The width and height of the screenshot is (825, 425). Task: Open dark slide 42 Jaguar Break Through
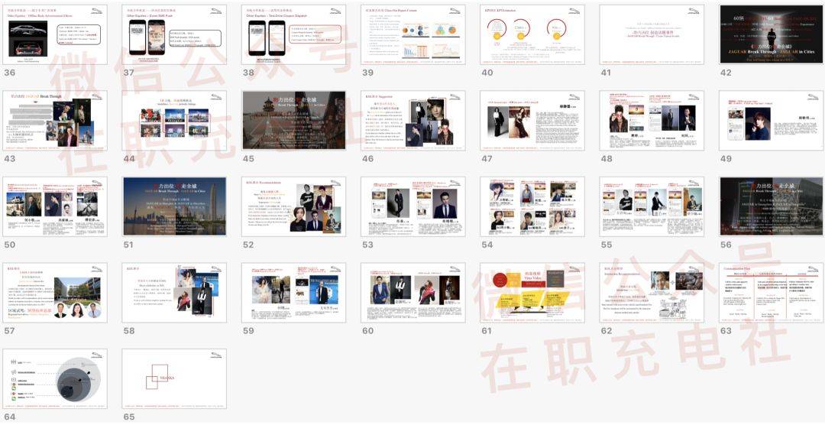click(x=772, y=34)
